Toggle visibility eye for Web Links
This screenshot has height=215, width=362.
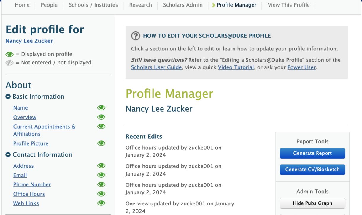click(x=101, y=203)
